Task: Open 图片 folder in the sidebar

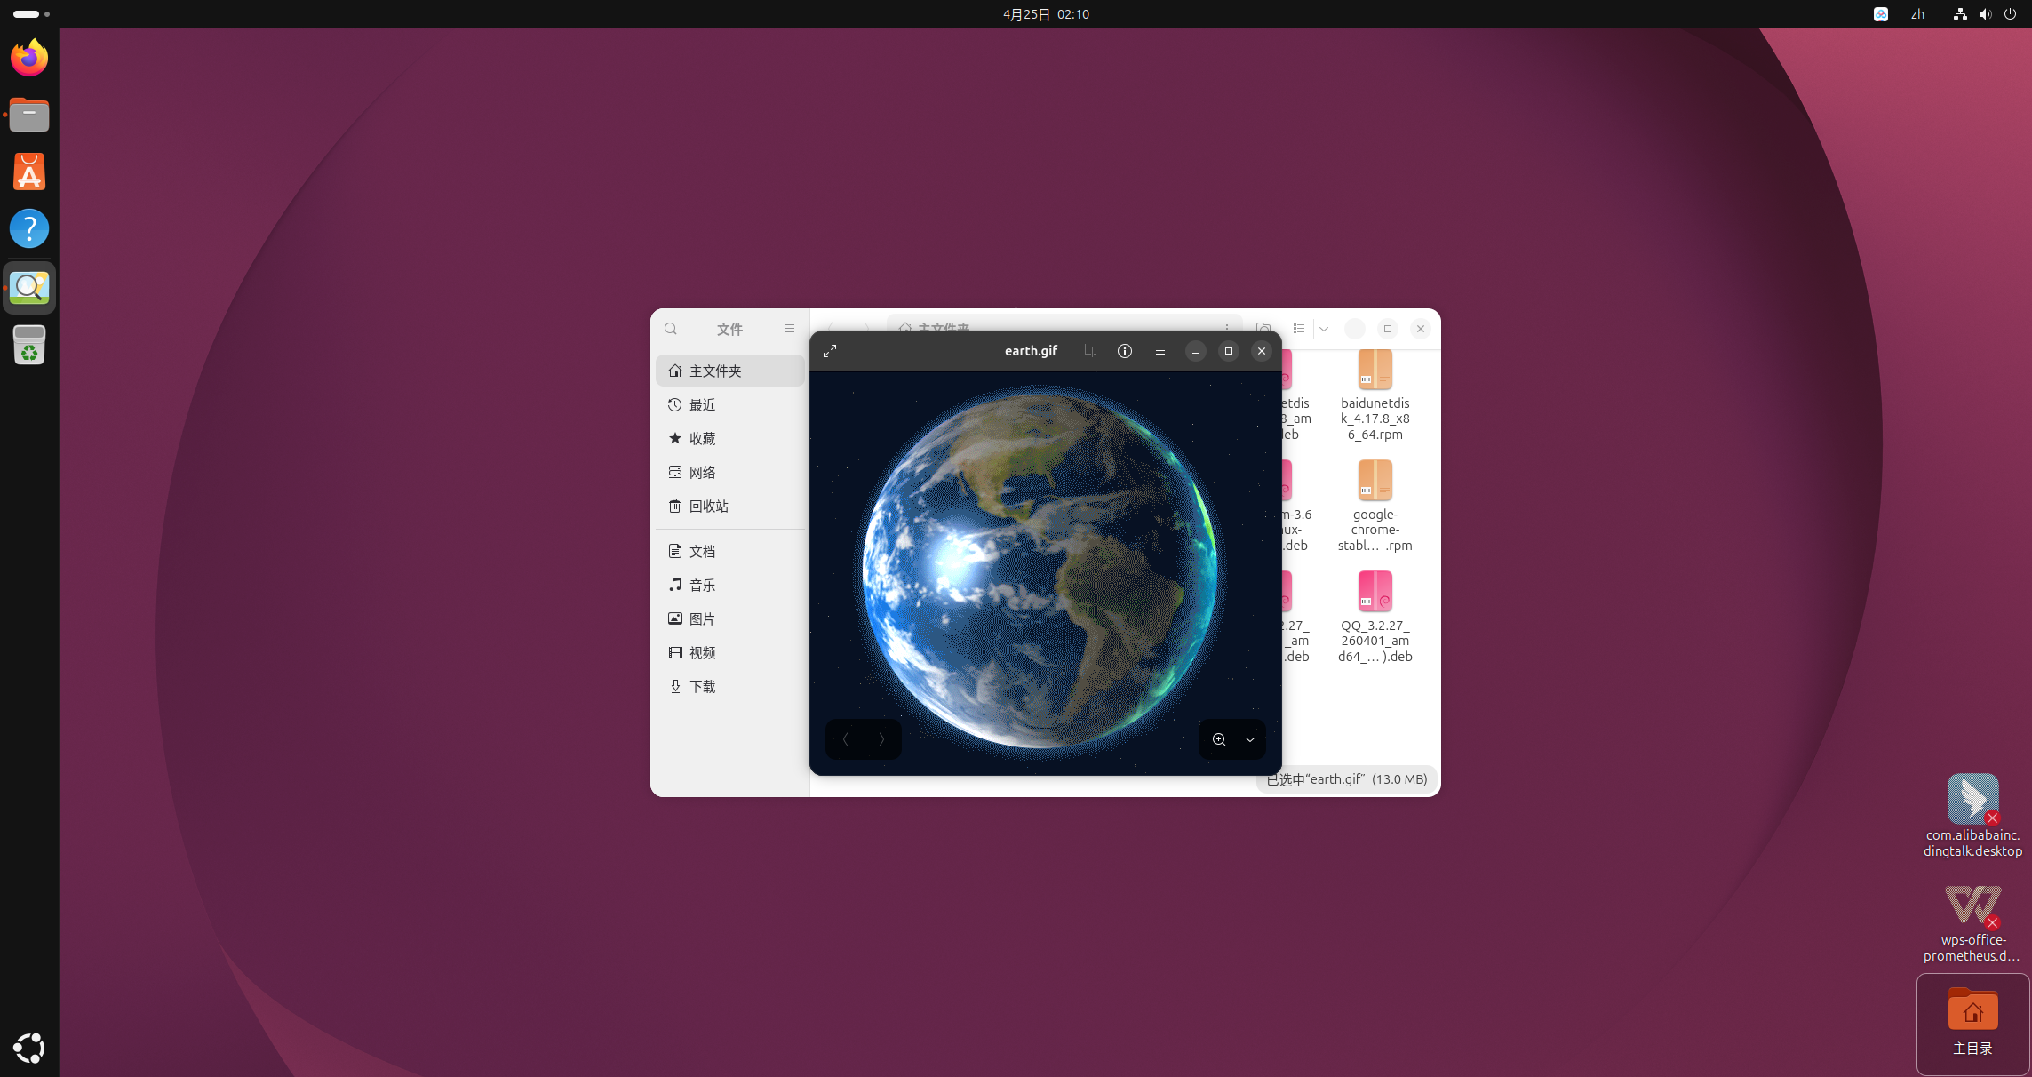Action: (x=702, y=619)
